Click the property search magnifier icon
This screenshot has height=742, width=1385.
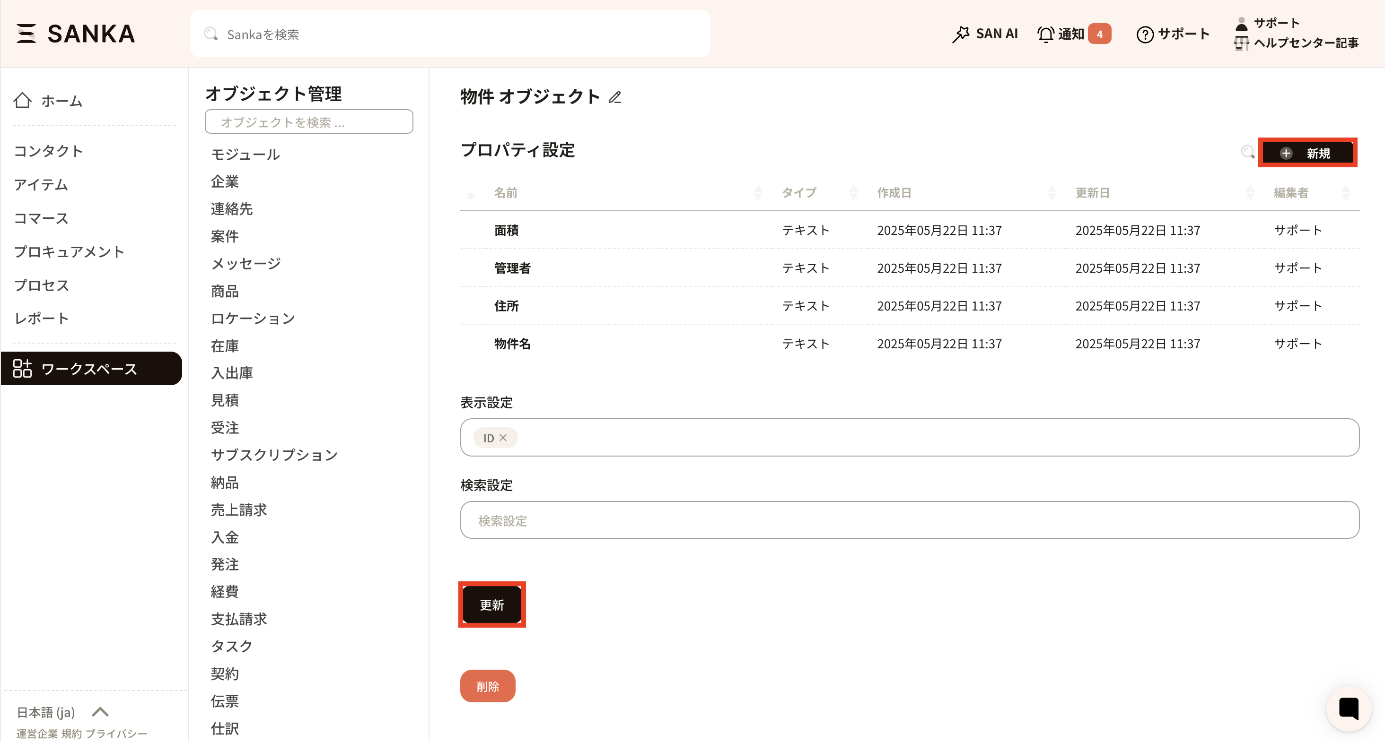point(1247,153)
